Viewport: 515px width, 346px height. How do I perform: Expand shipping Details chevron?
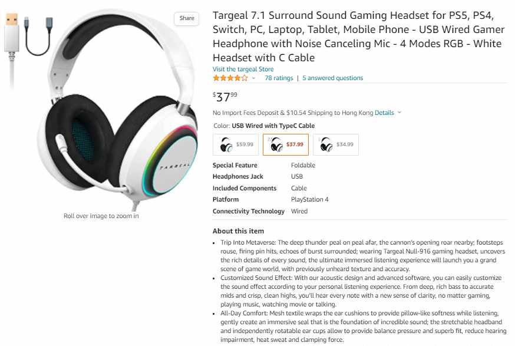(x=400, y=113)
